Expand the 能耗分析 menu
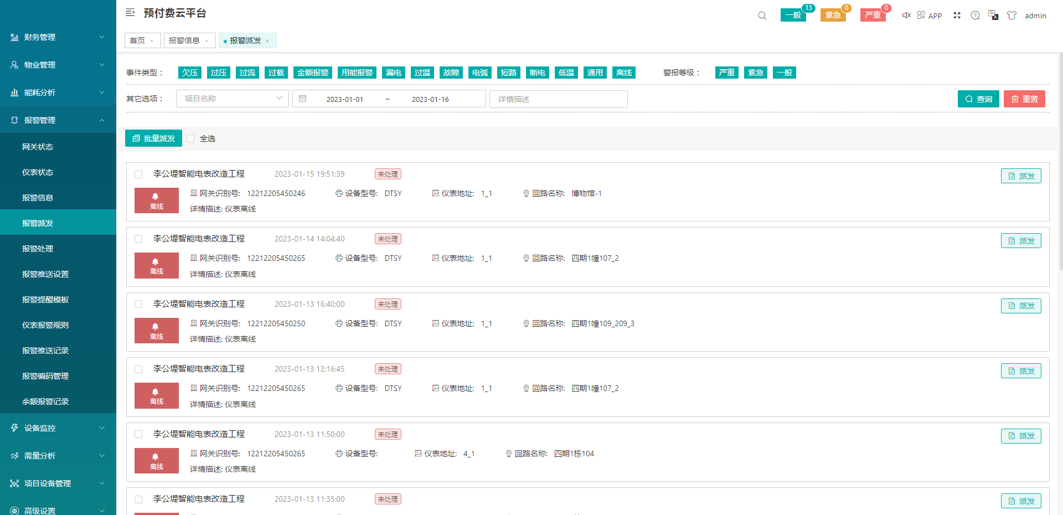This screenshot has height=515, width=1063. tap(102, 92)
